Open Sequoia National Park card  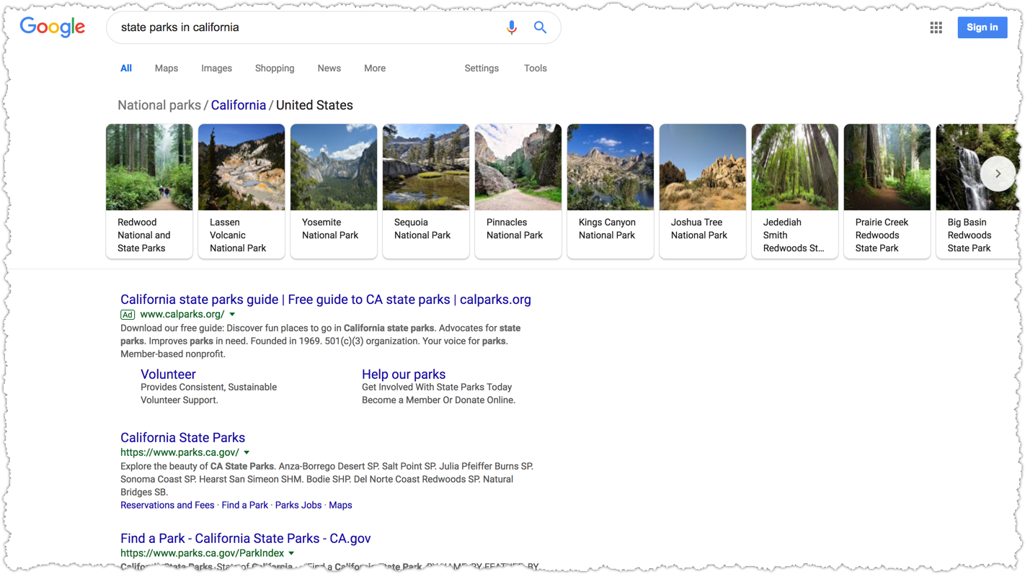pos(426,191)
